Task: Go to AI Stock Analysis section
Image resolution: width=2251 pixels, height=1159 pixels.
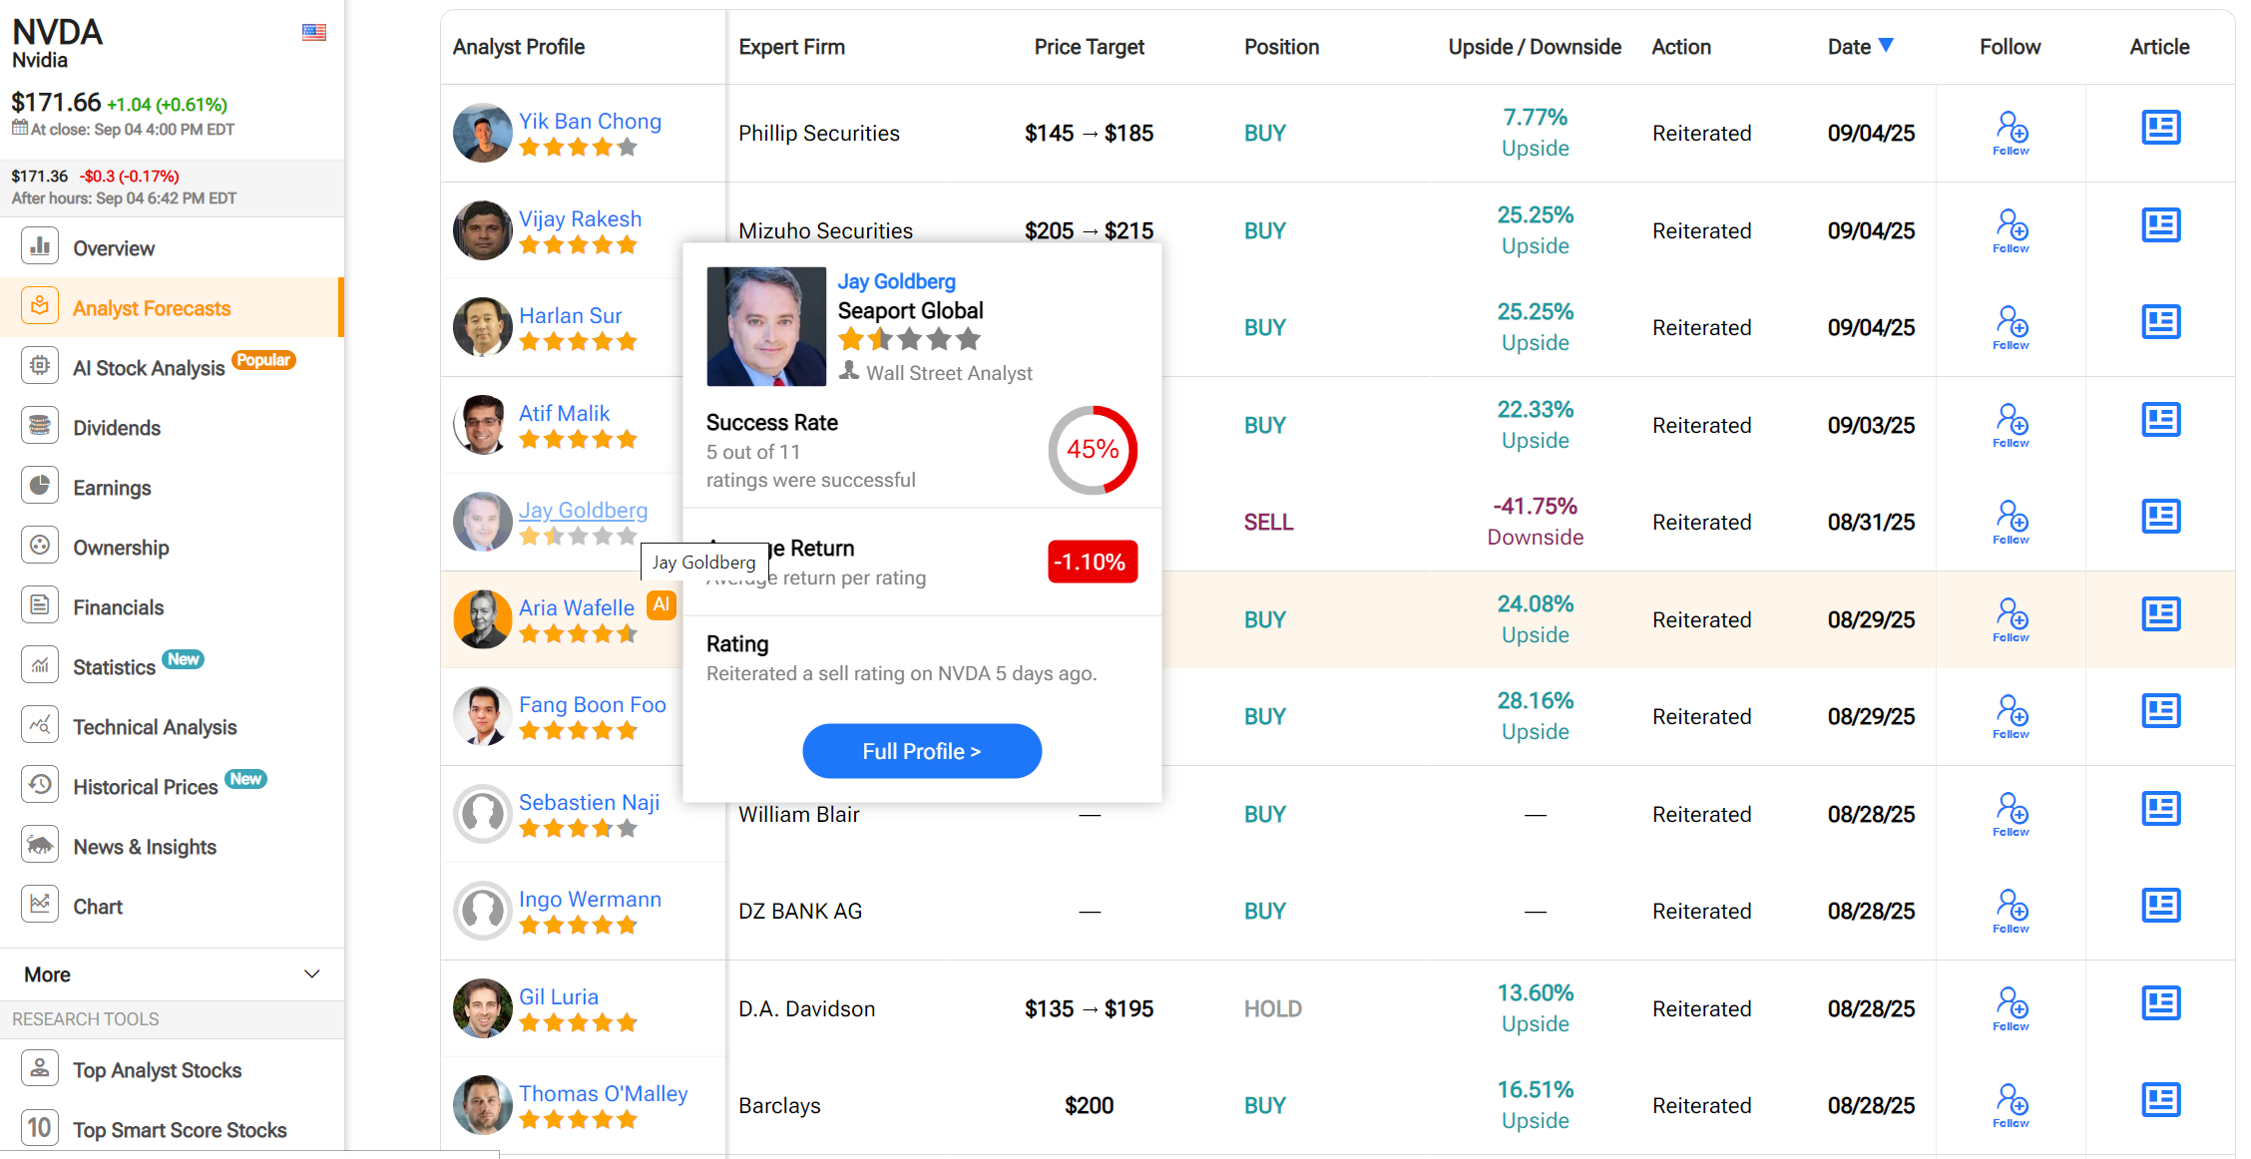Action: pyautogui.click(x=149, y=368)
